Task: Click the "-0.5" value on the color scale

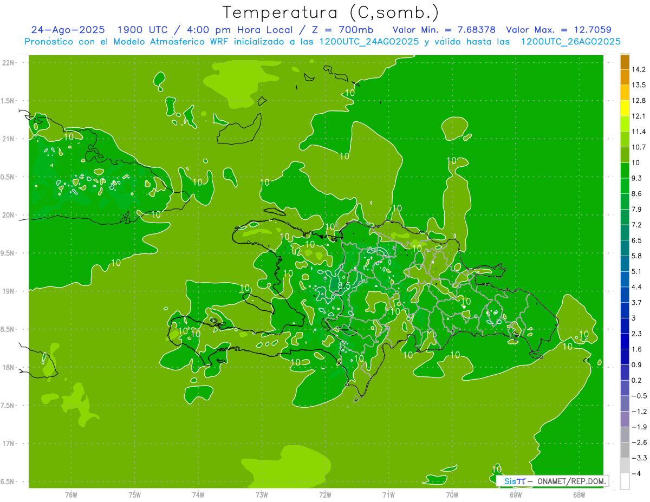Action: [639, 396]
